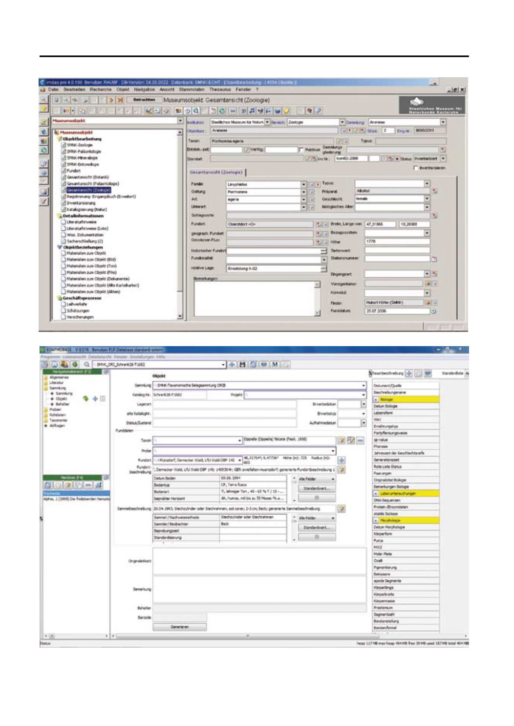Click the edit icon right of the Taxon field

coord(342,440)
